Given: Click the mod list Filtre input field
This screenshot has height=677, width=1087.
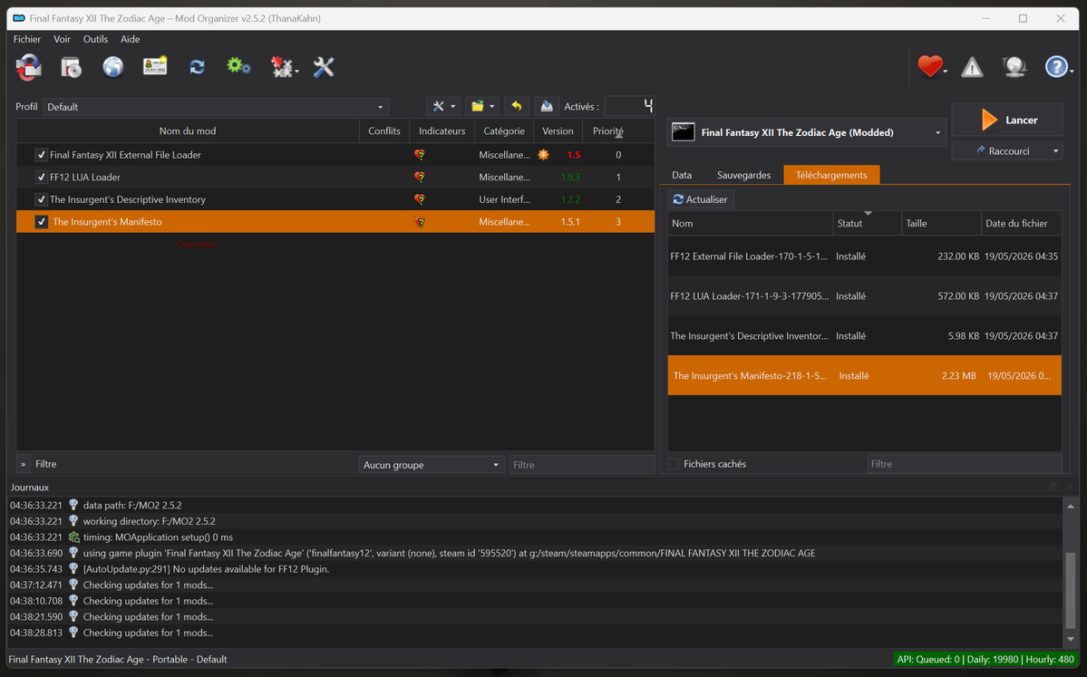Looking at the screenshot, I should [x=582, y=465].
